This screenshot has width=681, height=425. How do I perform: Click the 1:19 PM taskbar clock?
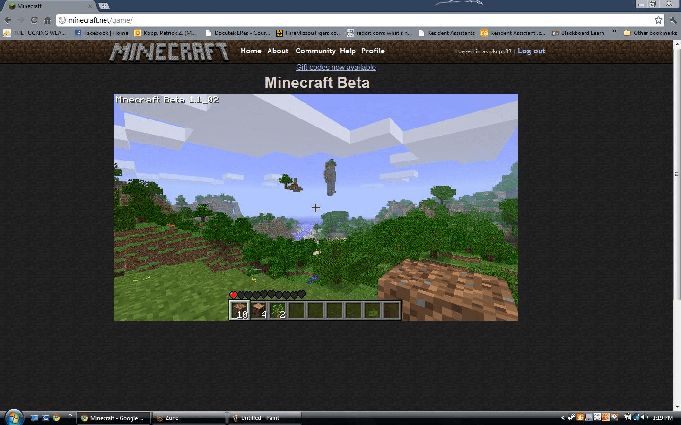663,417
